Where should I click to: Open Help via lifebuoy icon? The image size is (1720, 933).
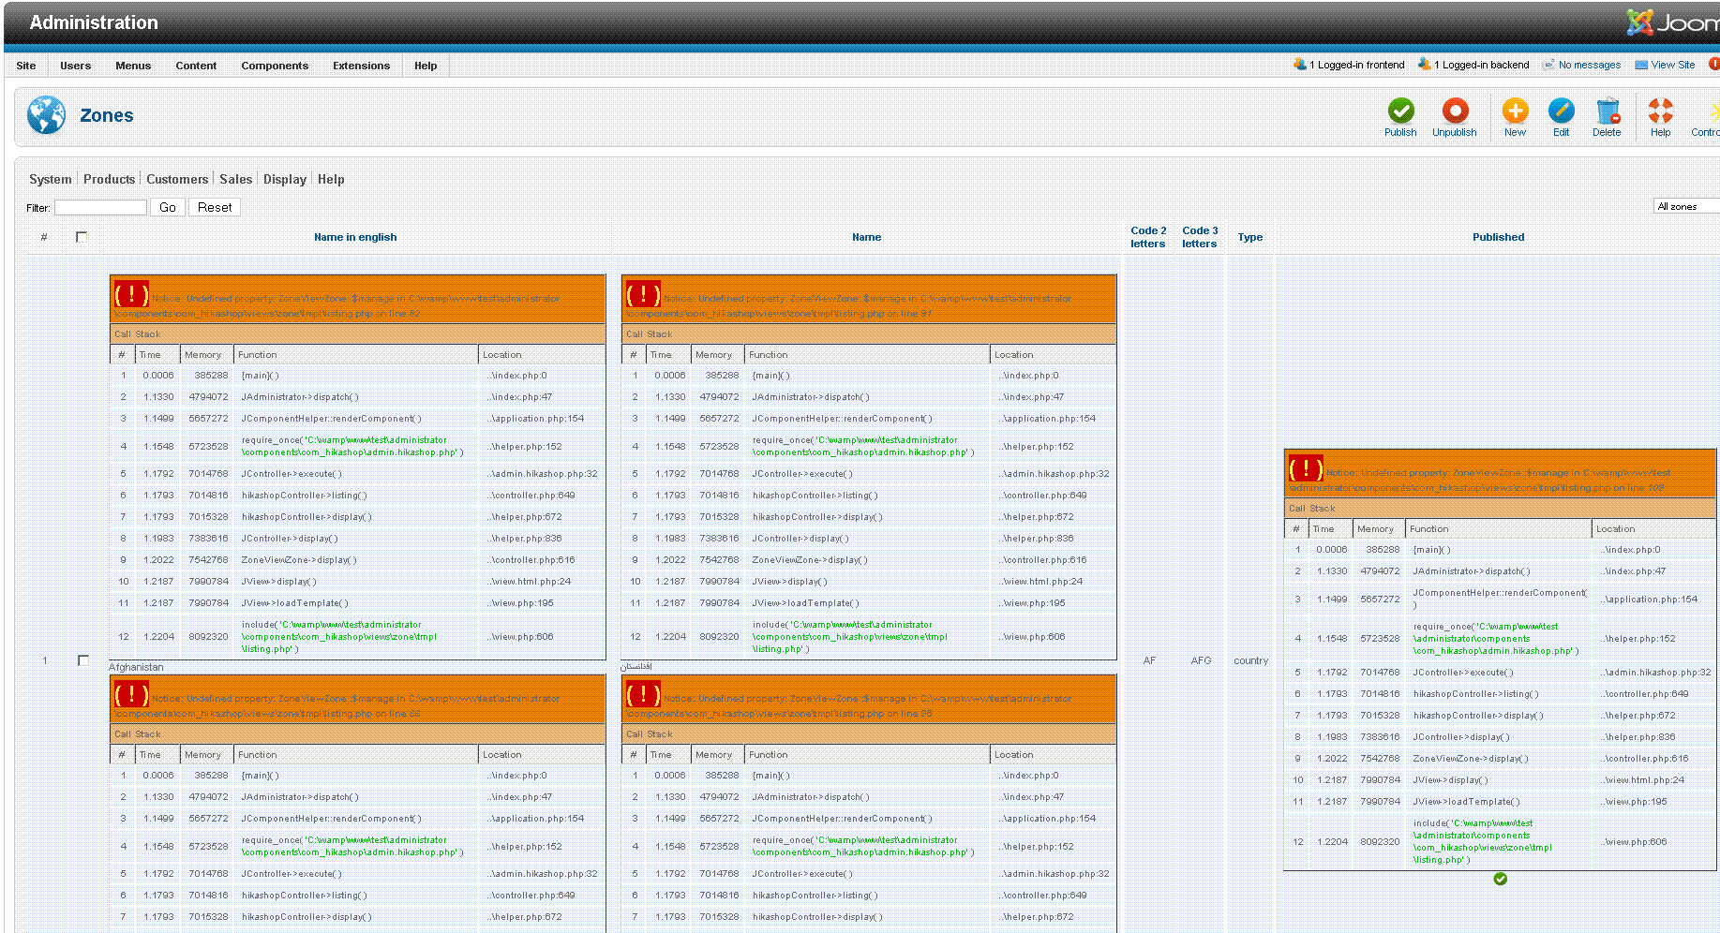[x=1660, y=111]
